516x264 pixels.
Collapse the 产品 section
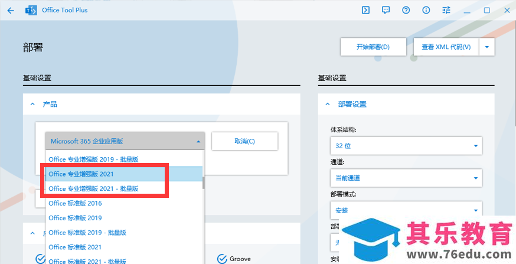click(32, 104)
